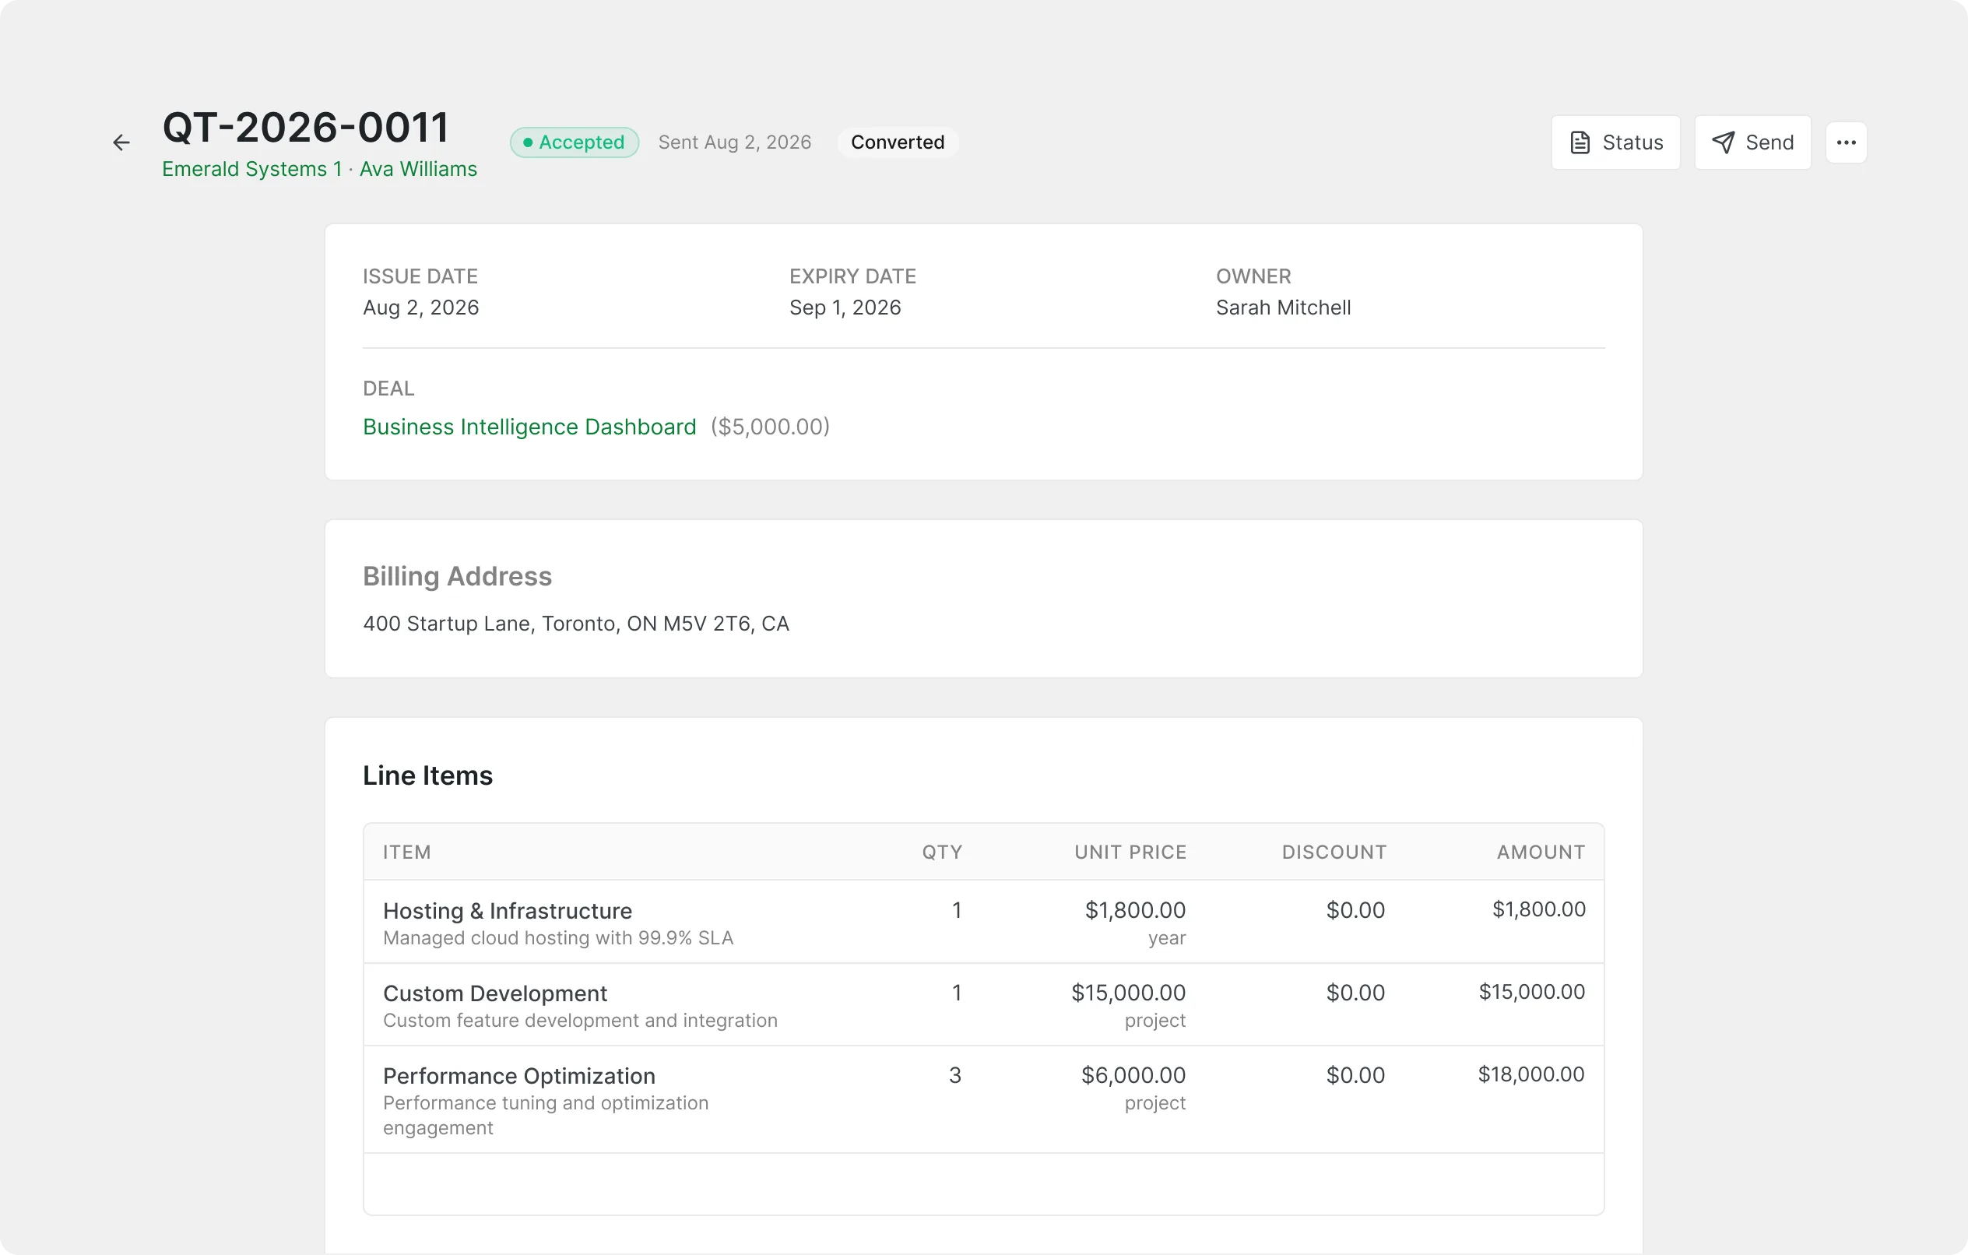Click the $6,000.00 unit price
The height and width of the screenshot is (1255, 1968).
tap(1133, 1075)
